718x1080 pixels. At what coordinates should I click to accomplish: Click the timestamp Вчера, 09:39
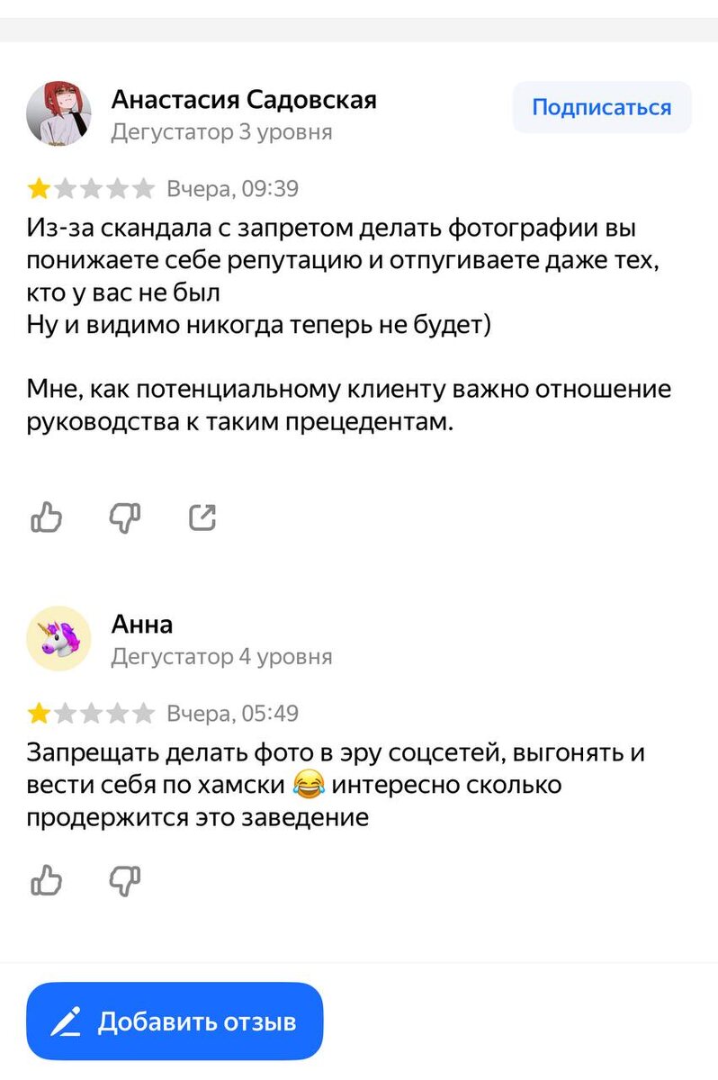point(232,188)
